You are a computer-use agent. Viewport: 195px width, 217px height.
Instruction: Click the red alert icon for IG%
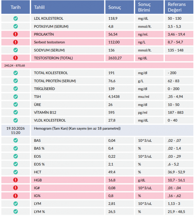coord(16,196)
